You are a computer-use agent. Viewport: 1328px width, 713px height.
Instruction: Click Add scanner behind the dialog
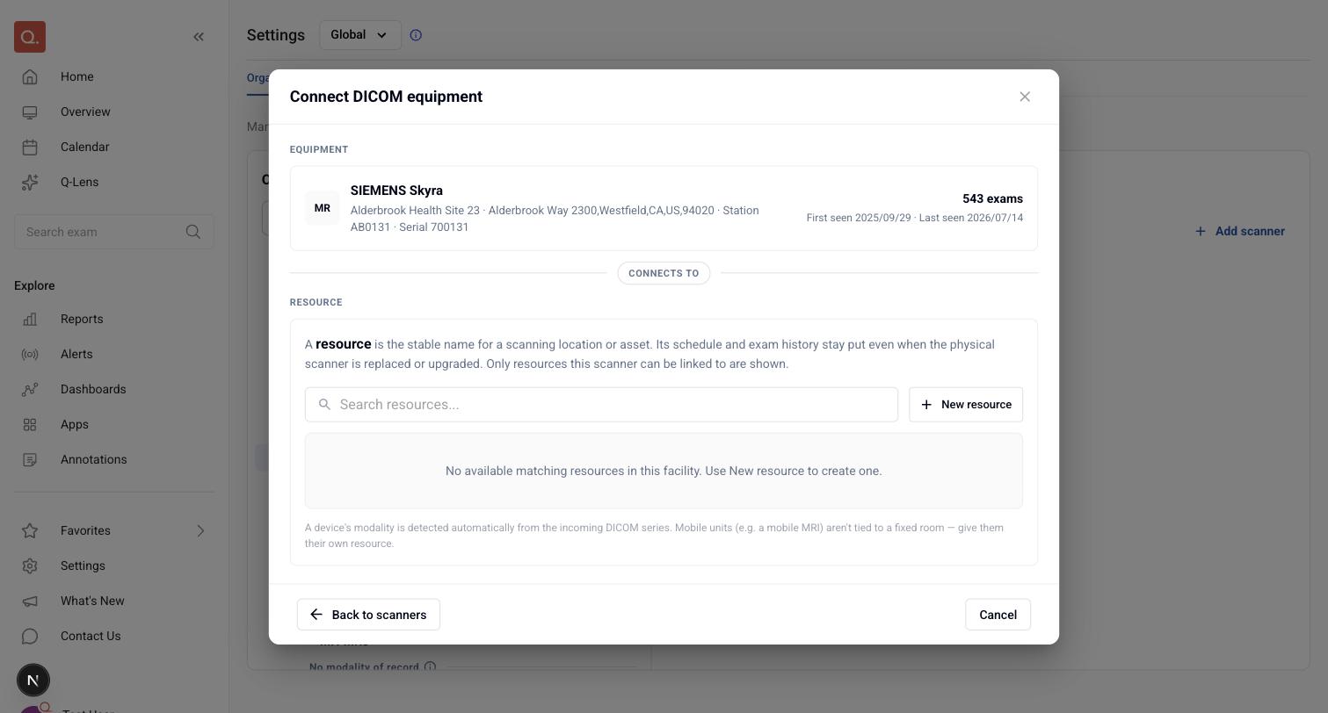point(1240,231)
